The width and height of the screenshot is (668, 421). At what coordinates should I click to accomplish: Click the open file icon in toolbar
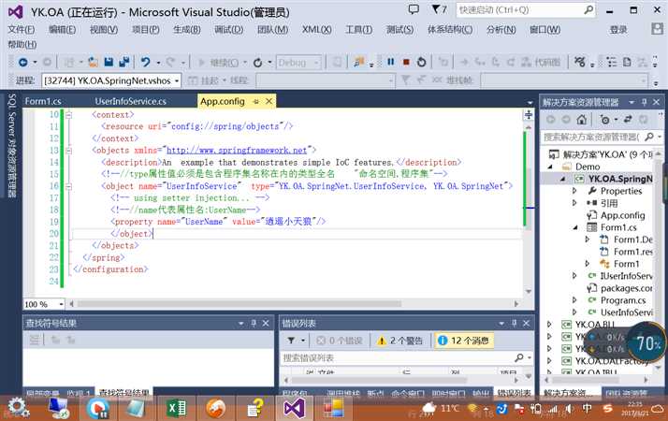pos(94,62)
